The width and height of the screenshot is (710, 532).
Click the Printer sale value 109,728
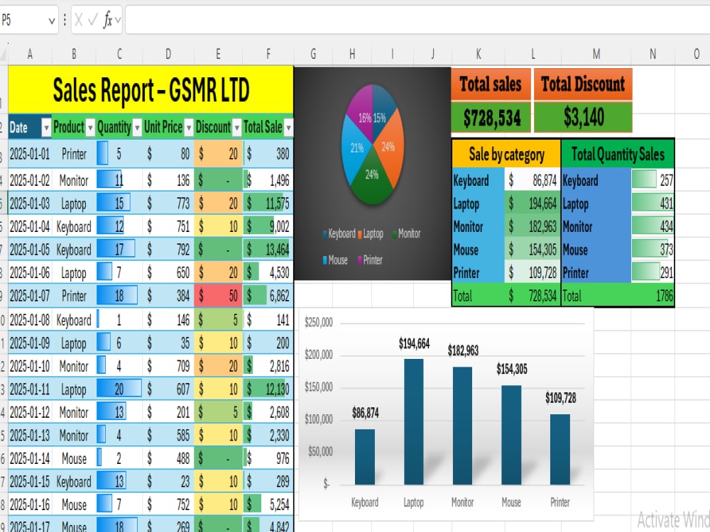pos(532,273)
